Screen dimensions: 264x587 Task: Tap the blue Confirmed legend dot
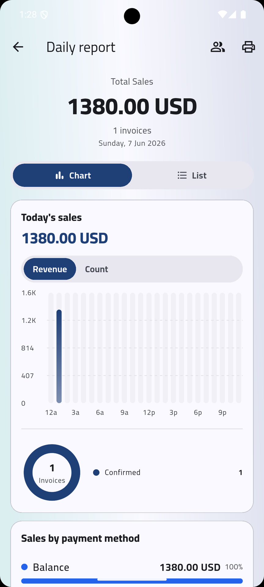coord(96,472)
